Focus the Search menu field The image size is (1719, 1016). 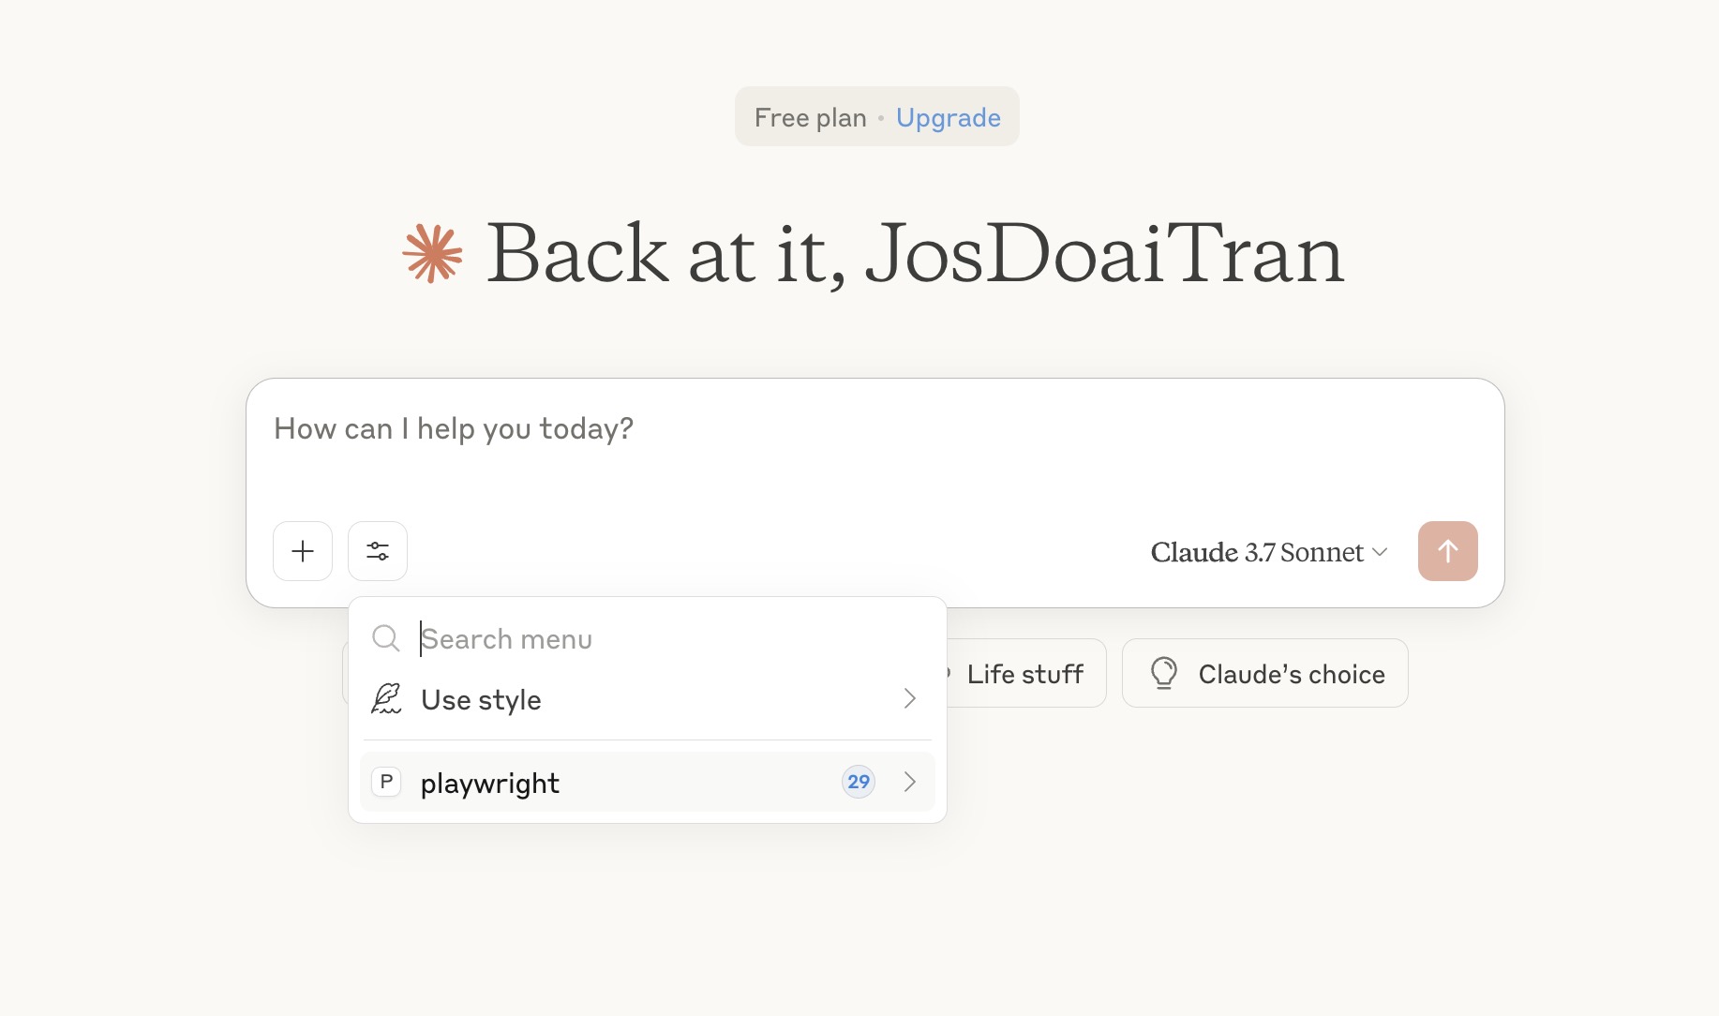(670, 638)
